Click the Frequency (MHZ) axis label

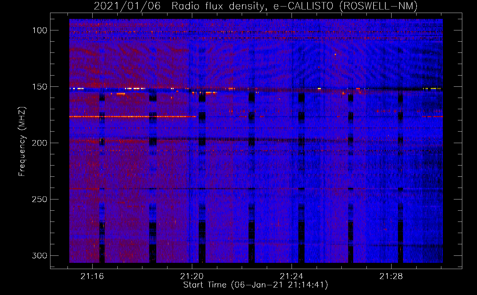(22, 141)
